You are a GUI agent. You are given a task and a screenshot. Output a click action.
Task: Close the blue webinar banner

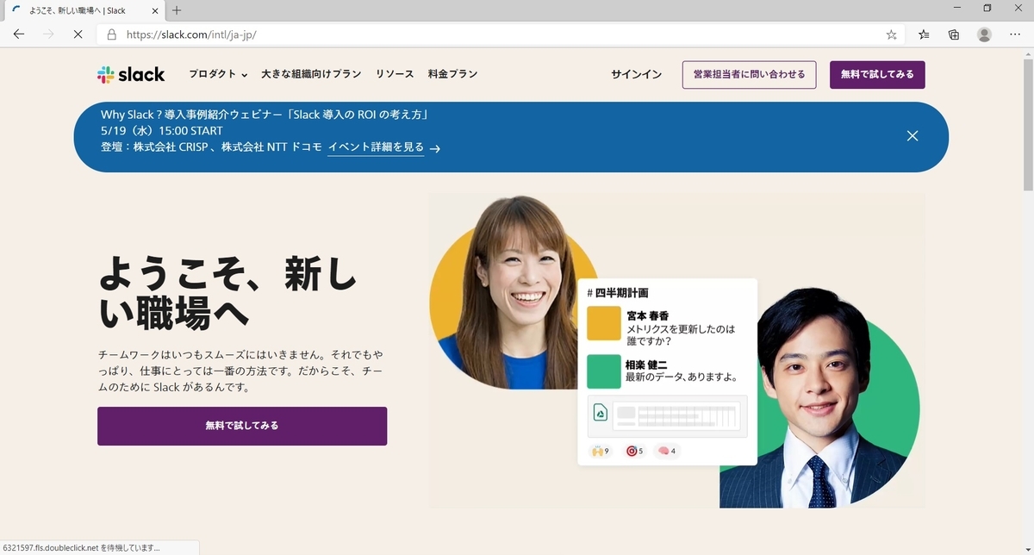913,135
